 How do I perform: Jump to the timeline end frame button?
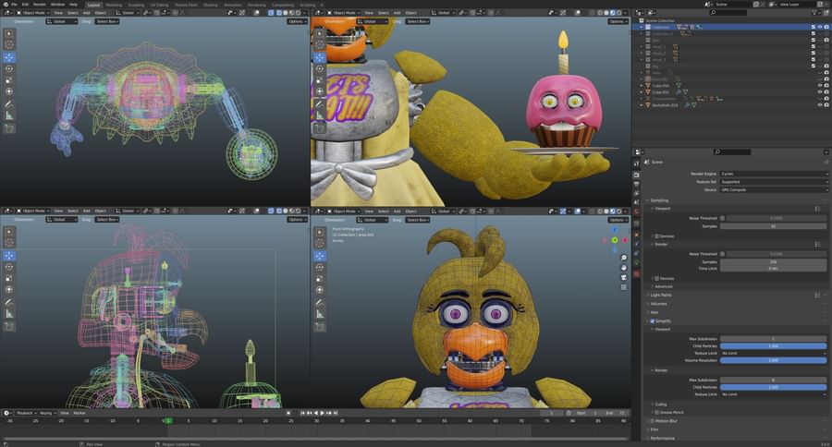(x=336, y=413)
